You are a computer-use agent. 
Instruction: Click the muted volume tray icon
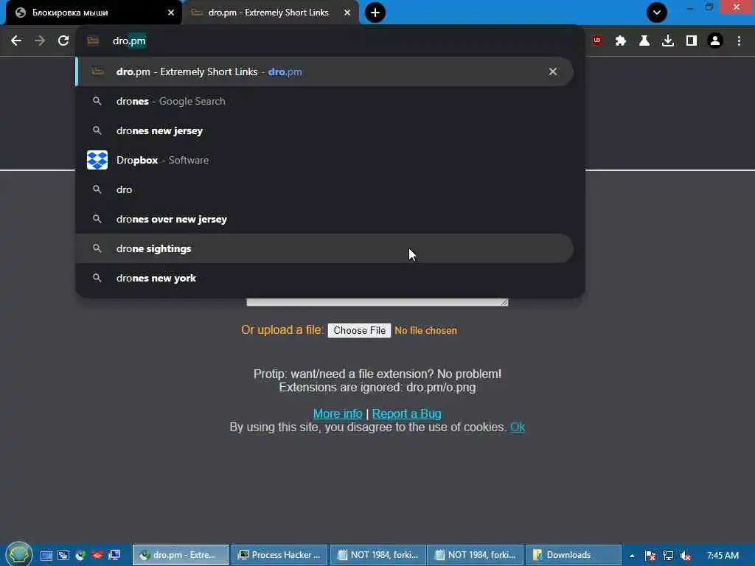686,556
